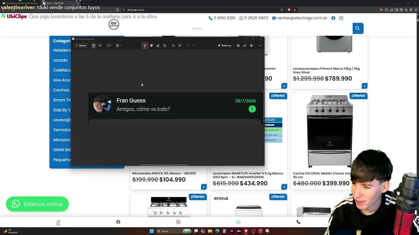Switch Snipping Tool to video recording mode
The image size is (419, 235).
(100, 46)
